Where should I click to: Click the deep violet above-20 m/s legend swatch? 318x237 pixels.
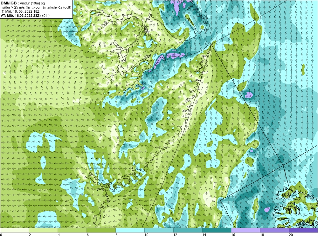(x=303, y=230)
